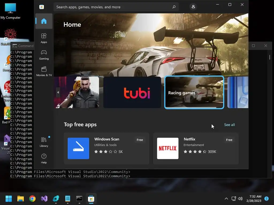The height and width of the screenshot is (205, 274).
Task: Open the Windows Scan app card
Action: click(x=106, y=148)
